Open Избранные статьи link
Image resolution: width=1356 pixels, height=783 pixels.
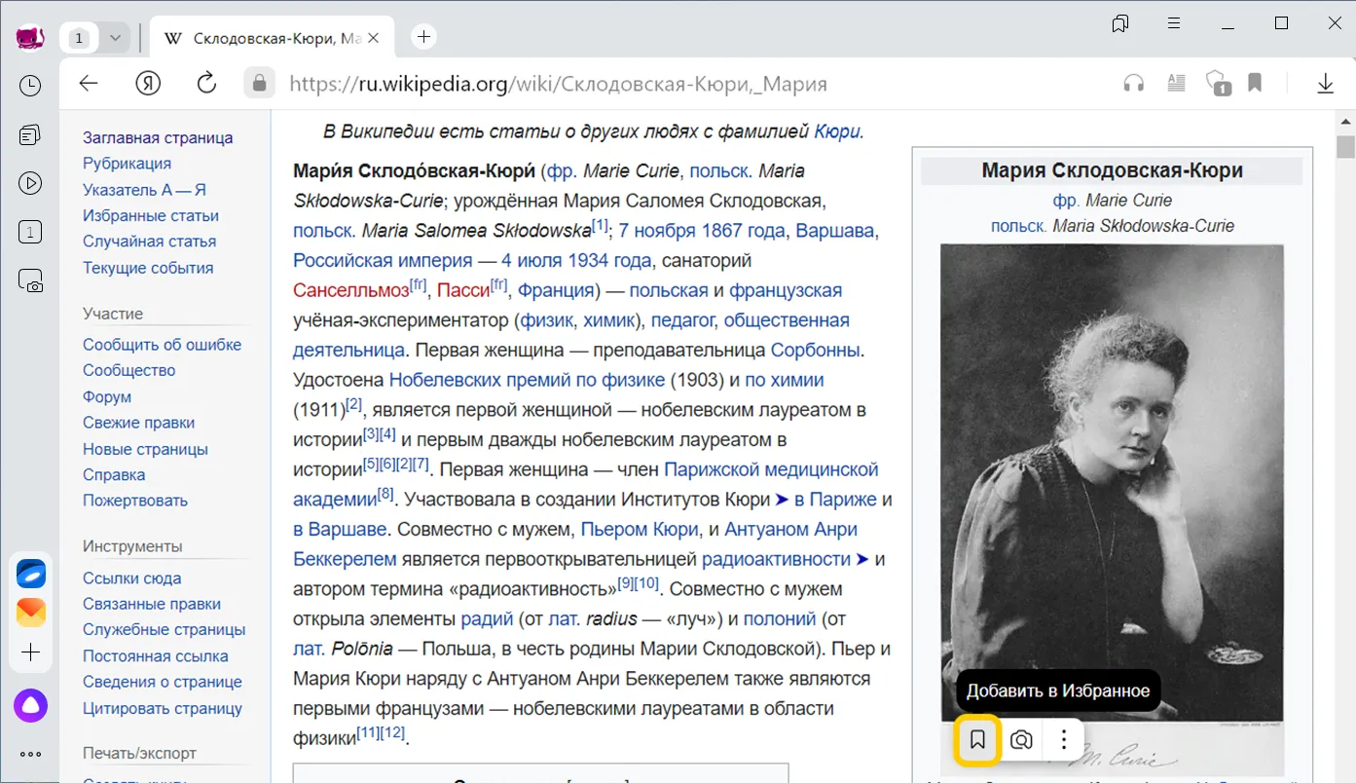pyautogui.click(x=151, y=215)
